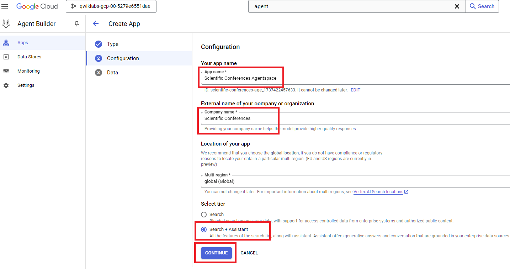Viewport: 510px width, 269px height.
Task: Open the Vertex AI Search locations link
Action: [x=378, y=191]
